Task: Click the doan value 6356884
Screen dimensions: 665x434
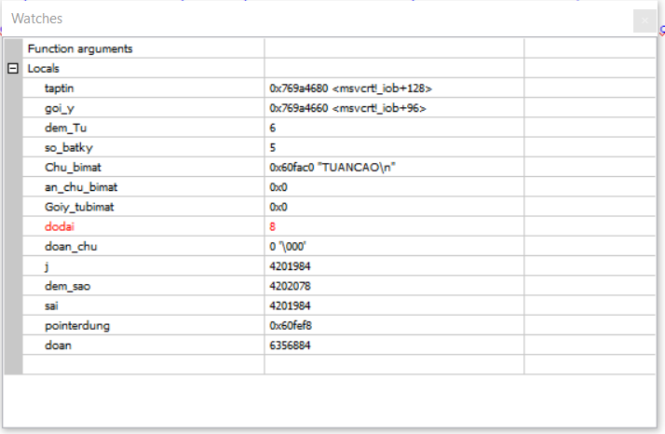Action: click(x=290, y=346)
